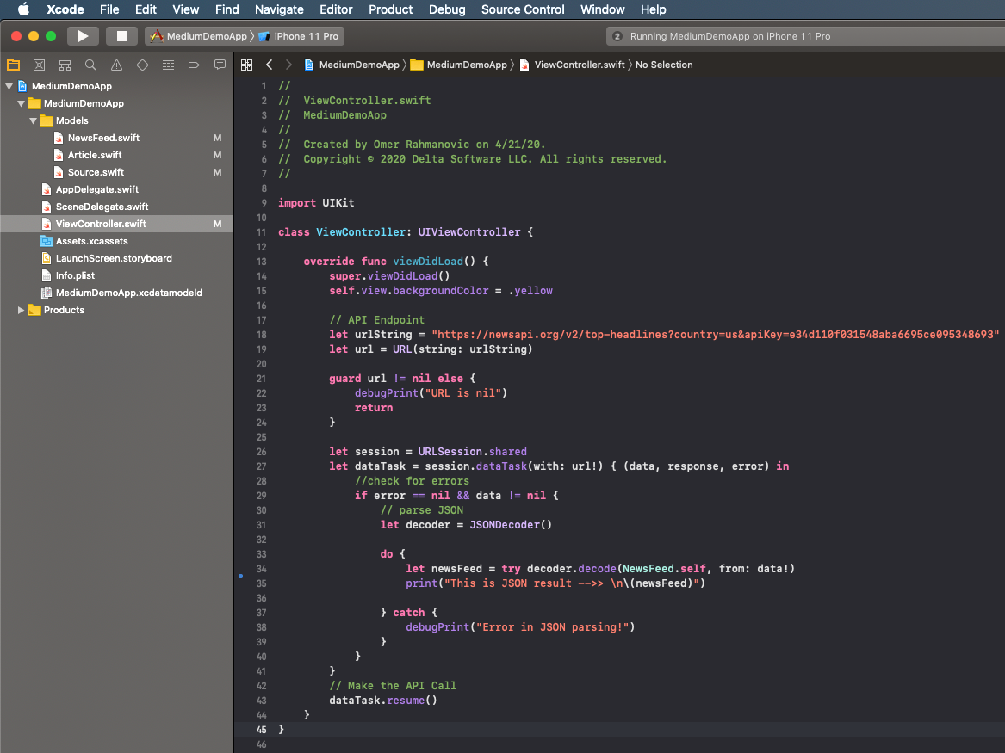Run the app with the Play button
This screenshot has width=1005, height=753.
[x=83, y=36]
